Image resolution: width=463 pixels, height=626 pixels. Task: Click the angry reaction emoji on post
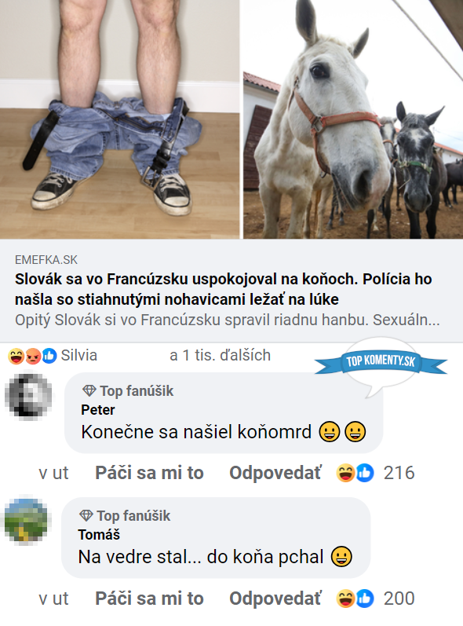click(x=33, y=356)
